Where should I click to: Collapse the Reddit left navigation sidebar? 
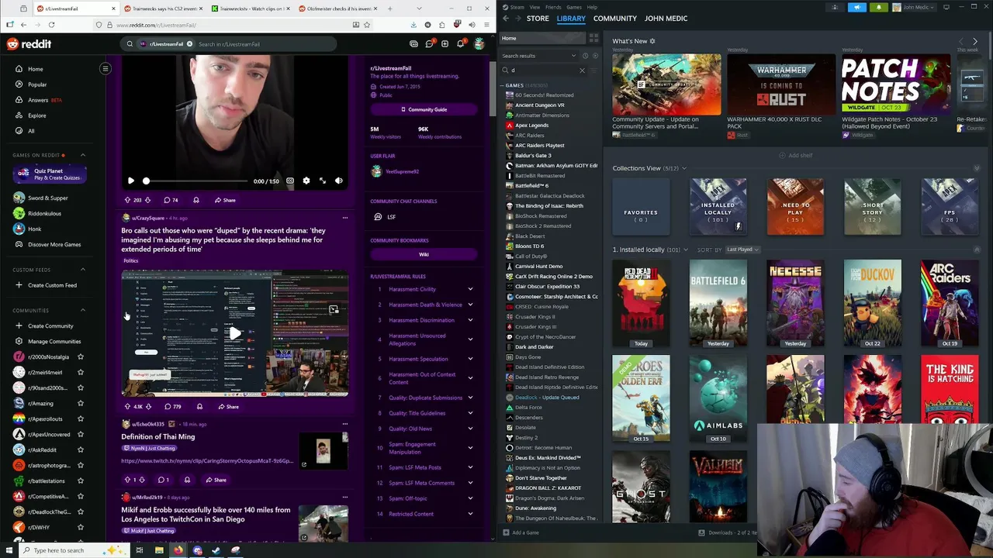pos(106,69)
